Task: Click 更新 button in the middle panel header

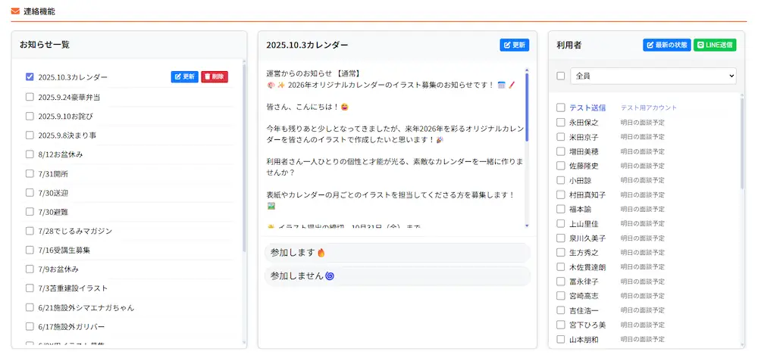Action: coord(515,45)
